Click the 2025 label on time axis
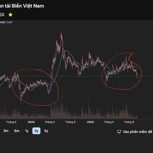Image resolution: width=153 pixels, height=153 pixels. coord(90,122)
